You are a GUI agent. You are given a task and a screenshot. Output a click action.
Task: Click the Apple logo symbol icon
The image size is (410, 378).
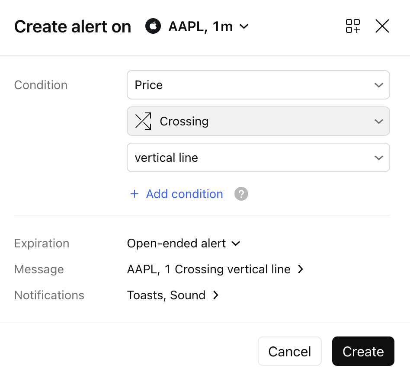coord(153,26)
